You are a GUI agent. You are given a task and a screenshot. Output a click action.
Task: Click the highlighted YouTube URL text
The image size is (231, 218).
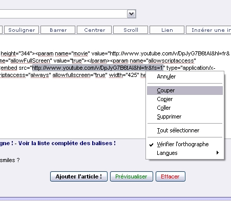pos(97,68)
